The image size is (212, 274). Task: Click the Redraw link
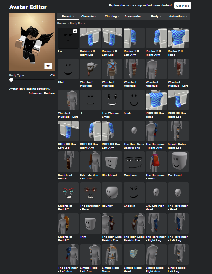click(x=49, y=93)
